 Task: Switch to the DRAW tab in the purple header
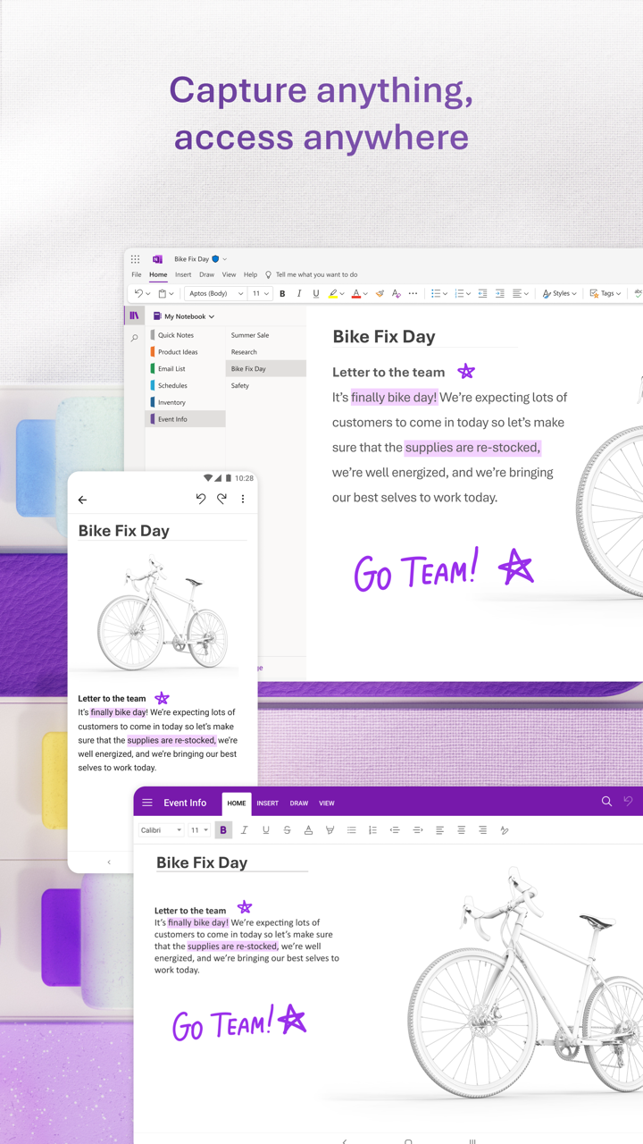[298, 803]
